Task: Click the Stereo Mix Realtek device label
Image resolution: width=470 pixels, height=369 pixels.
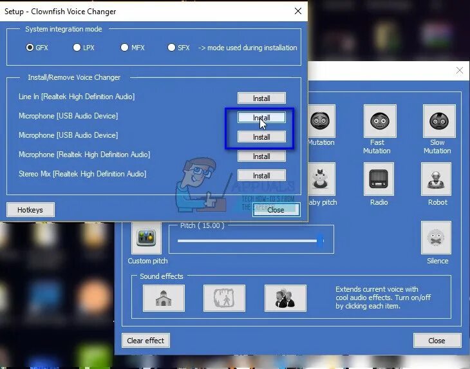Action: pyautogui.click(x=82, y=174)
